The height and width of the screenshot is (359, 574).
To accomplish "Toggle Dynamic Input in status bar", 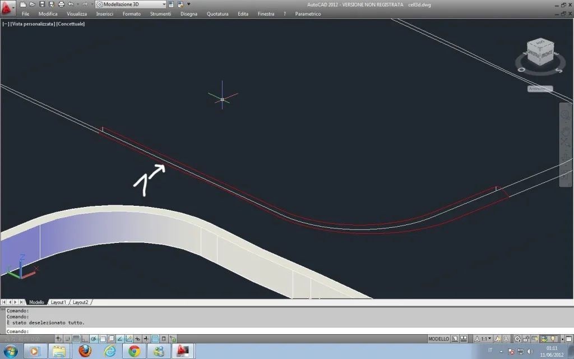I will [137, 339].
